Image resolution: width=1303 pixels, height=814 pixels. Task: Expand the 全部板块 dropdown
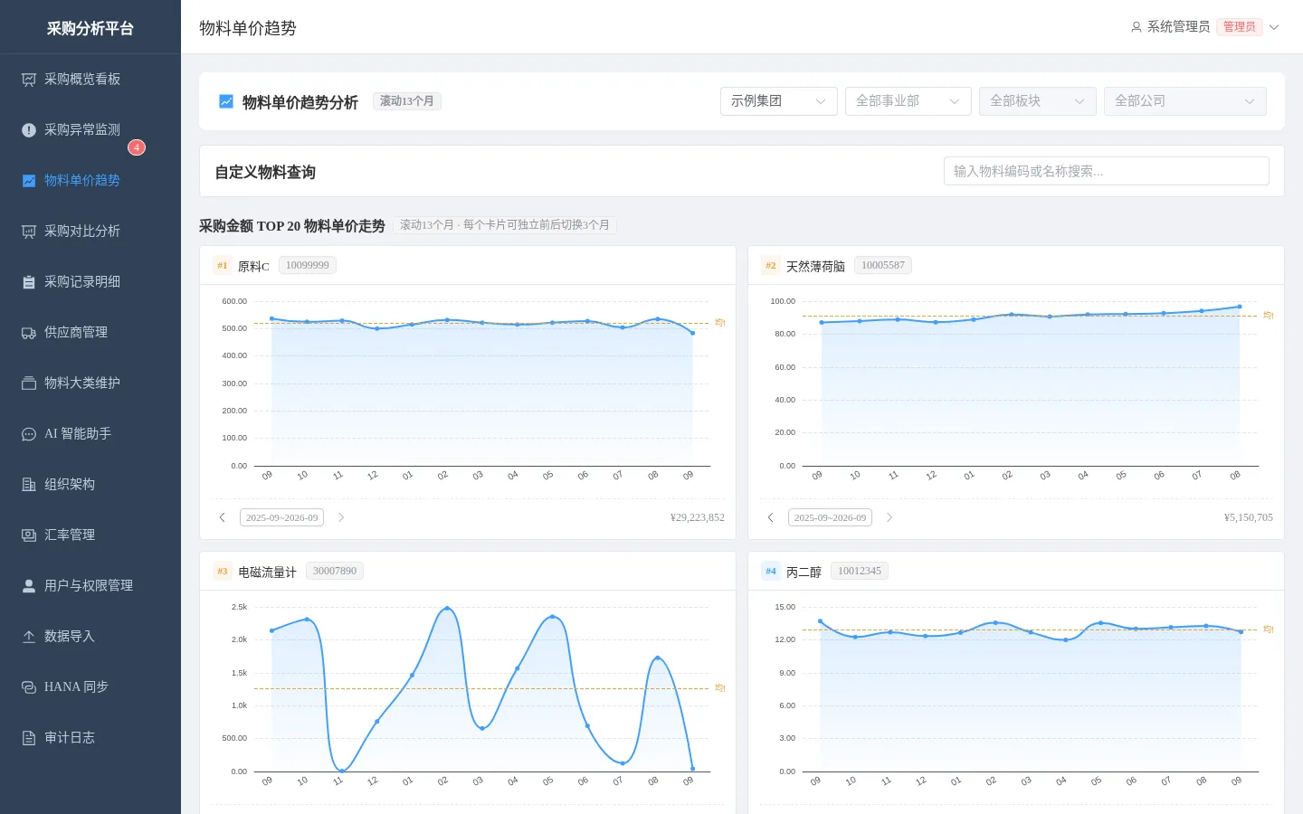click(1038, 101)
